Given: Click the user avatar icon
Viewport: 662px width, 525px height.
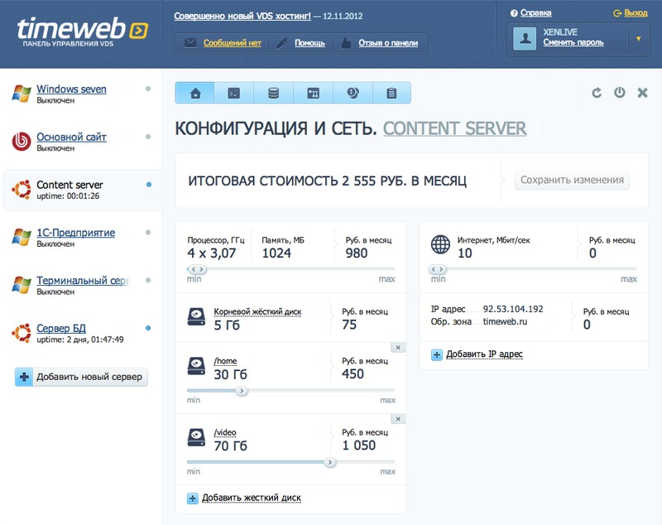Looking at the screenshot, I should tap(525, 39).
